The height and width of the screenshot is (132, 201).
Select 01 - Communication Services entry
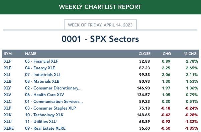(x=54, y=102)
